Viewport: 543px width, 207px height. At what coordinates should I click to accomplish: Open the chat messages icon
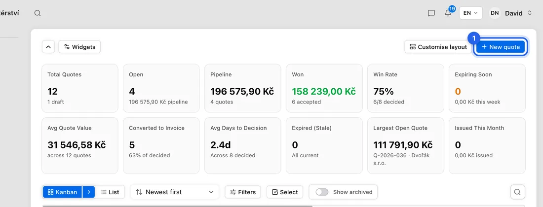(x=431, y=13)
